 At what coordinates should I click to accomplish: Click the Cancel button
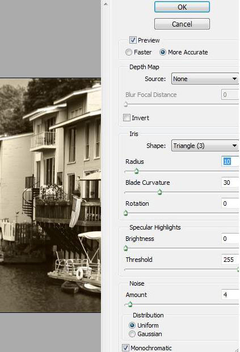[182, 24]
